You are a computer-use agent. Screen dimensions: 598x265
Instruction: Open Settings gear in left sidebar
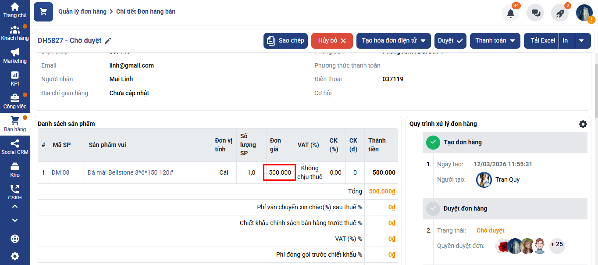15,256
